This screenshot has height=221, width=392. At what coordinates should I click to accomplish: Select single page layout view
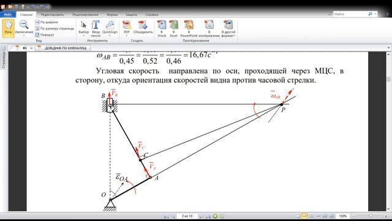(298, 216)
